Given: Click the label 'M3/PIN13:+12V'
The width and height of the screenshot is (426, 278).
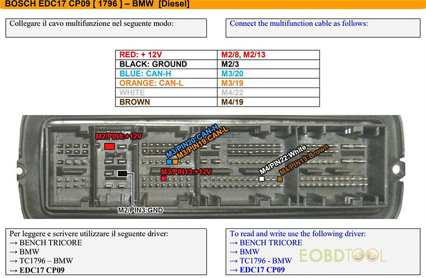Looking at the screenshot, I should [186, 171].
